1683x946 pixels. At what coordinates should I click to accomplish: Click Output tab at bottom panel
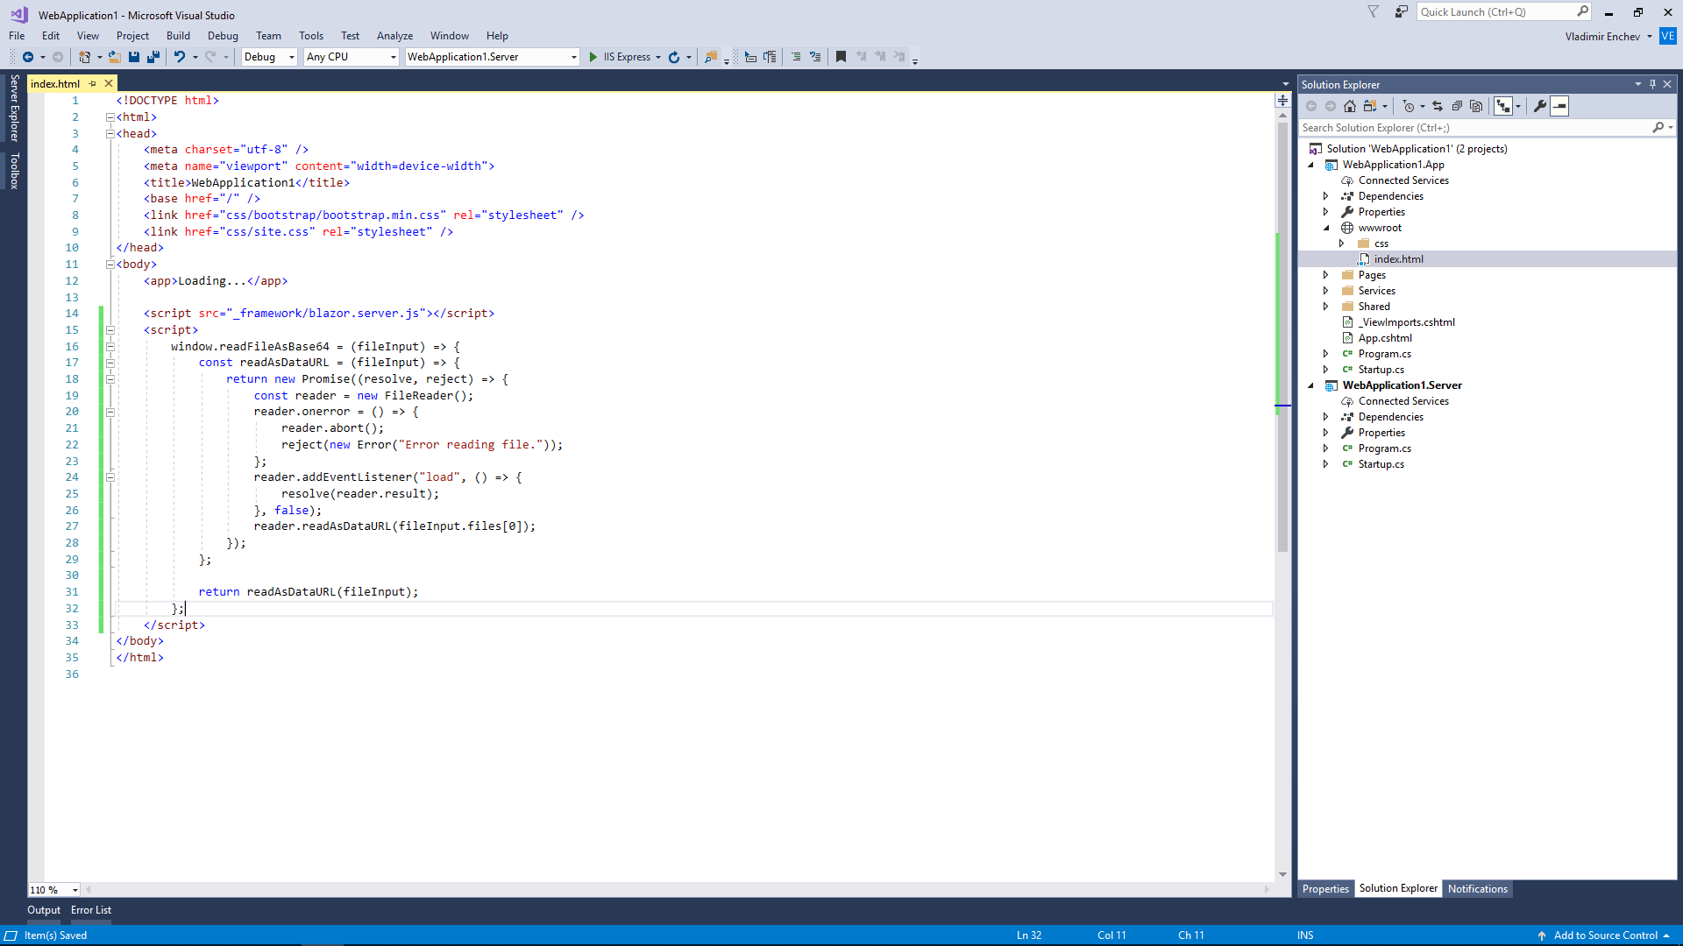tap(43, 910)
